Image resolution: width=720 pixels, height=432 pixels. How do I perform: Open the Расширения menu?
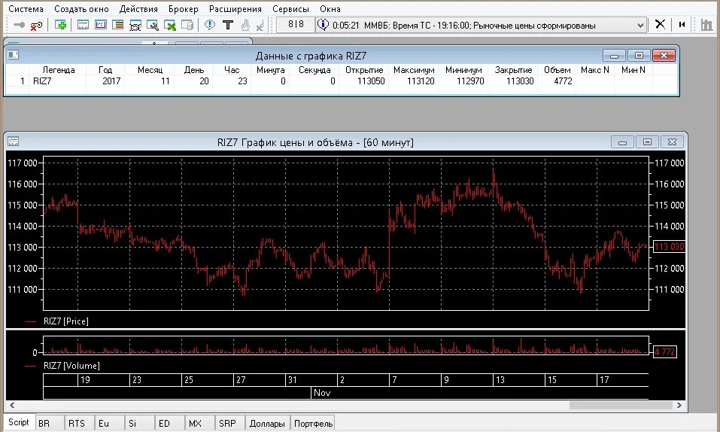point(235,9)
